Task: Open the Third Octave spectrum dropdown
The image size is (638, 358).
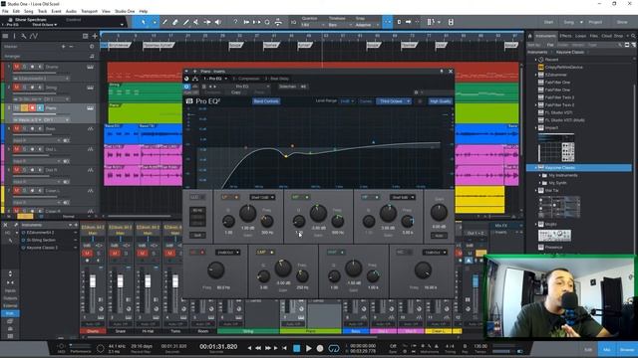Action: click(394, 101)
